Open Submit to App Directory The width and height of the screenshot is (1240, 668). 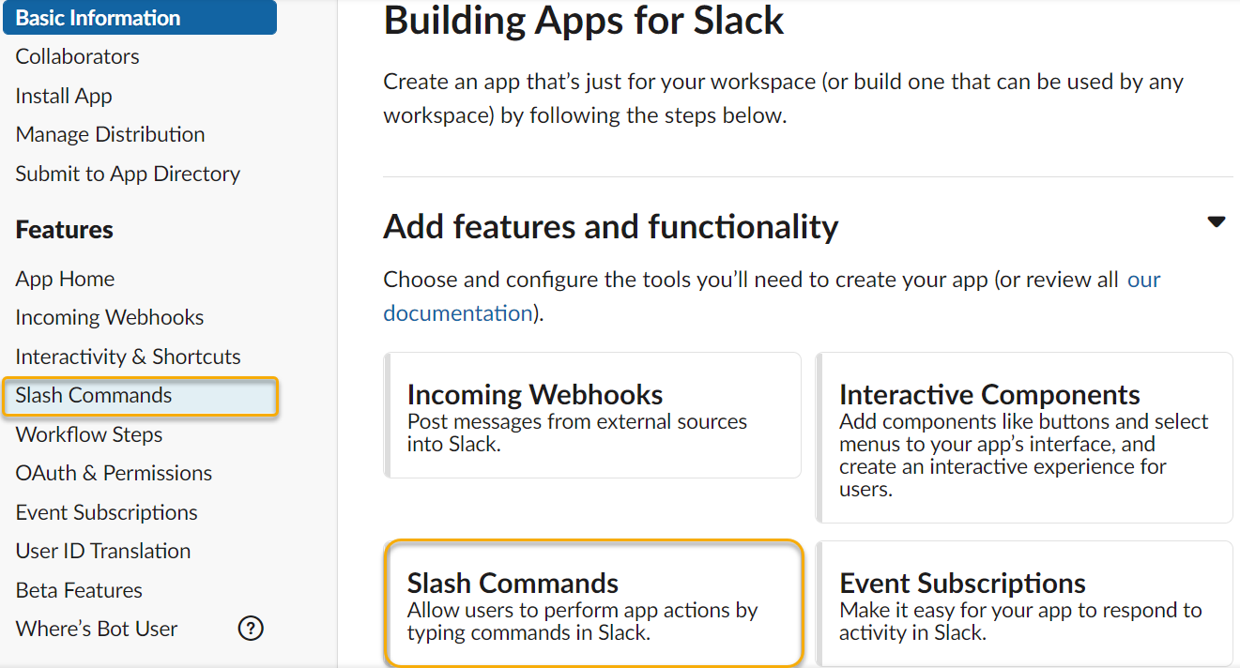click(x=128, y=174)
